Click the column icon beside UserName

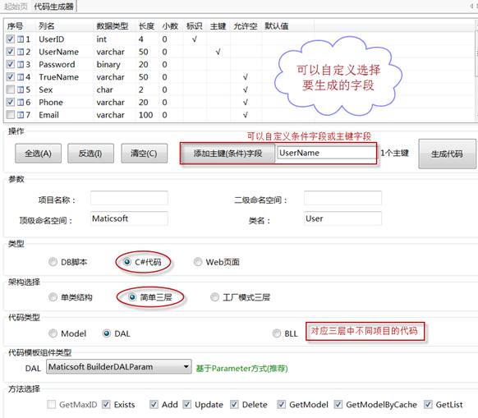pyautogui.click(x=21, y=52)
